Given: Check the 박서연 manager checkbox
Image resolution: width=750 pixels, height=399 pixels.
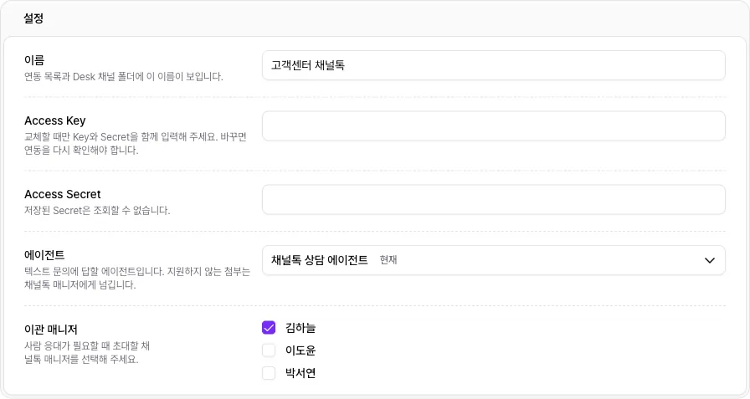Looking at the screenshot, I should (269, 373).
